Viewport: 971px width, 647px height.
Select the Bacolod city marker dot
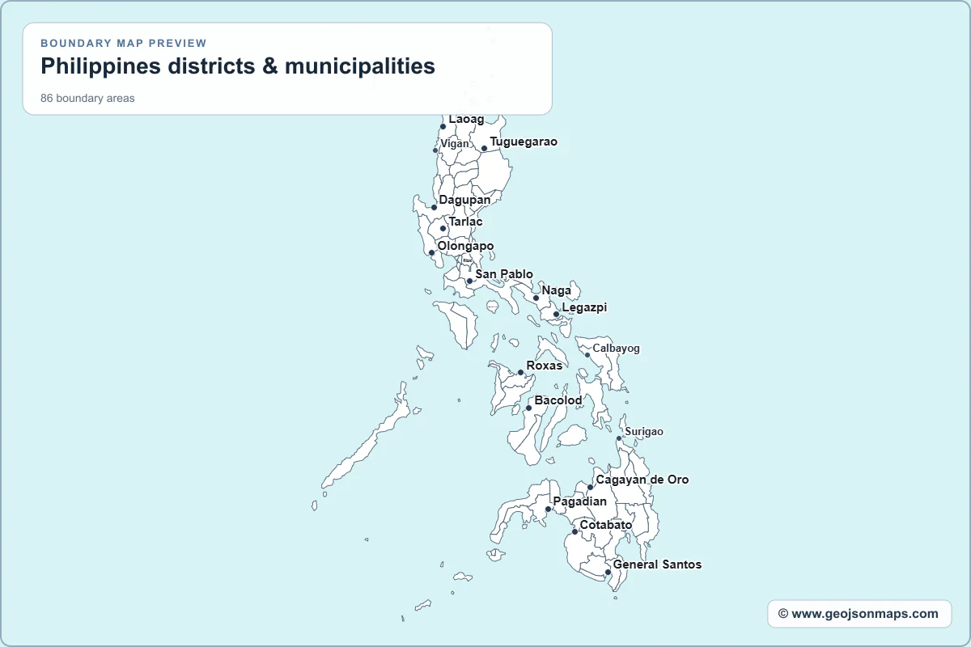[x=528, y=408]
